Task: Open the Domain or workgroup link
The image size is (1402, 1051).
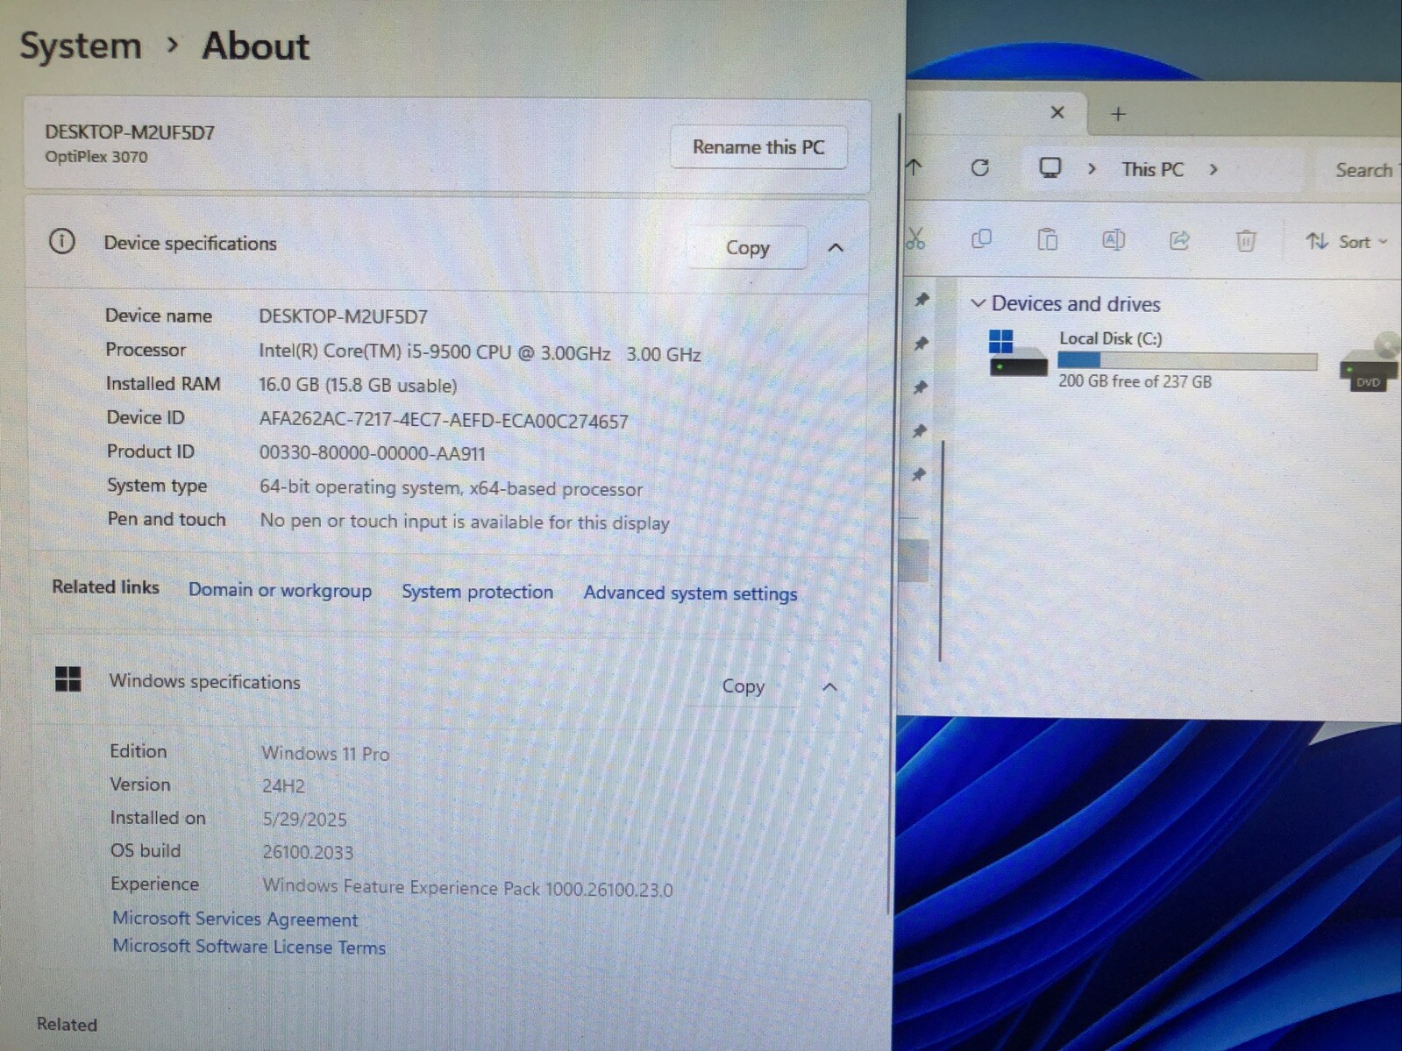Action: pyautogui.click(x=280, y=590)
